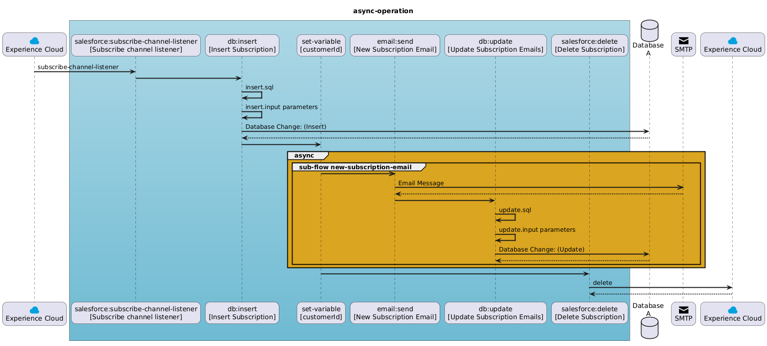Click the envelope icon in top SMTP box
Screen dimensions: 767x346
point(683,41)
